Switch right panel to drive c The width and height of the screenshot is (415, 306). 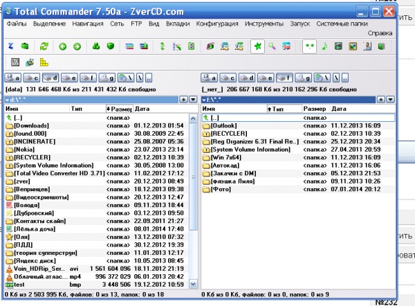[228, 78]
